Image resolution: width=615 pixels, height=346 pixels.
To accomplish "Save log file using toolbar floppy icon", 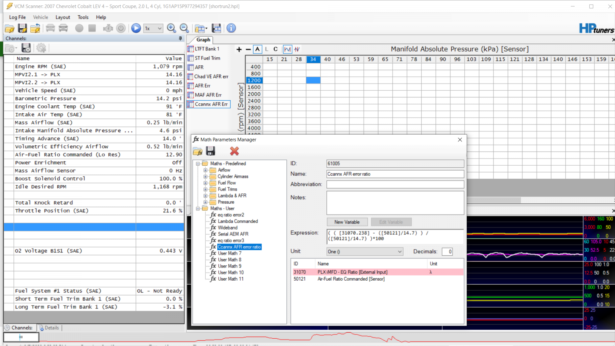I will (x=23, y=28).
